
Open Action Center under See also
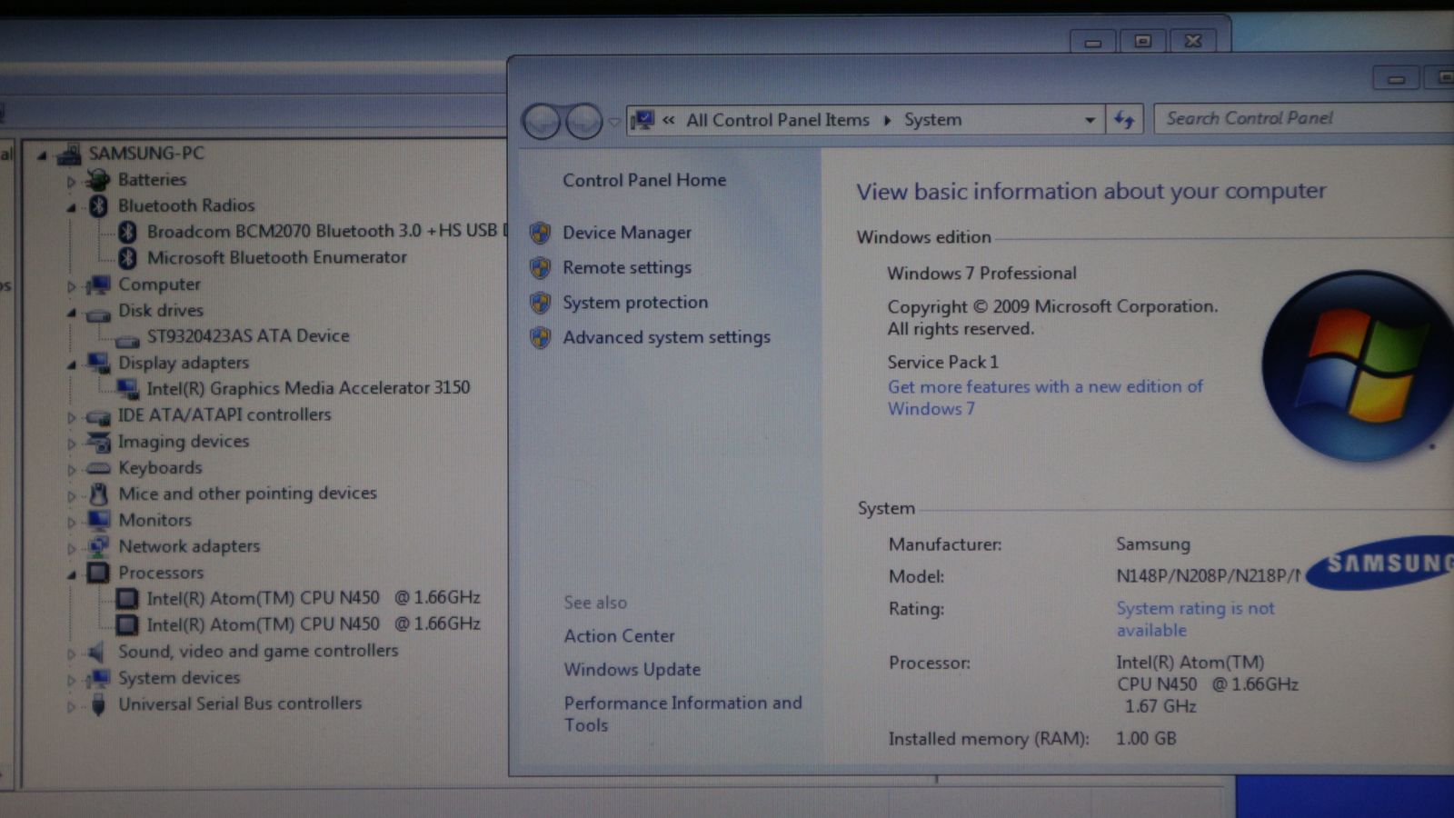(619, 636)
